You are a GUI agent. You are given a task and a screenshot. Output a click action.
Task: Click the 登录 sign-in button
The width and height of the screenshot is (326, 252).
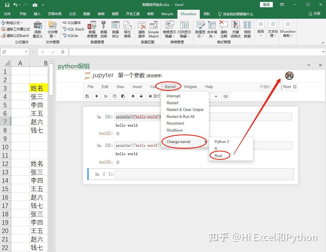(x=266, y=4)
